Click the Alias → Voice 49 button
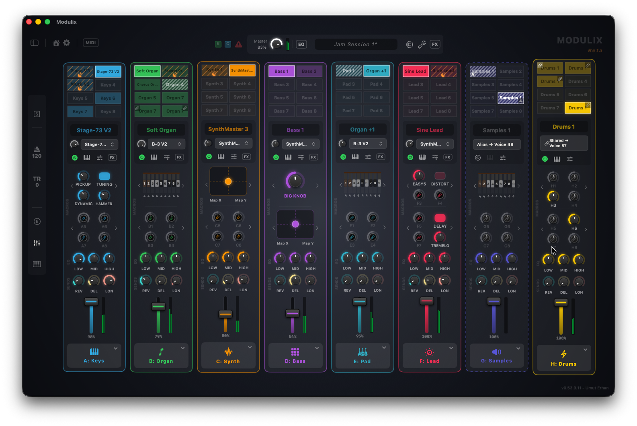 (x=497, y=144)
